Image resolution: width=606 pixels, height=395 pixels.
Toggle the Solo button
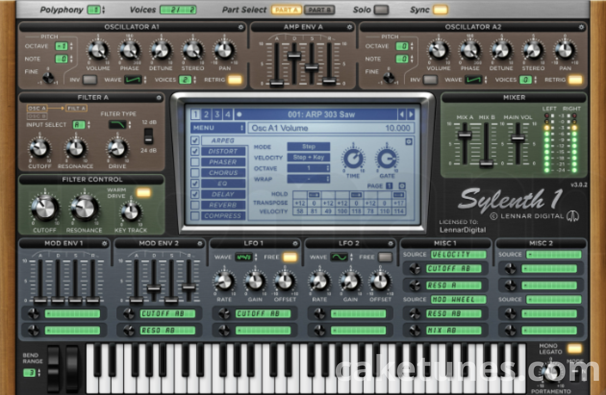coord(381,10)
